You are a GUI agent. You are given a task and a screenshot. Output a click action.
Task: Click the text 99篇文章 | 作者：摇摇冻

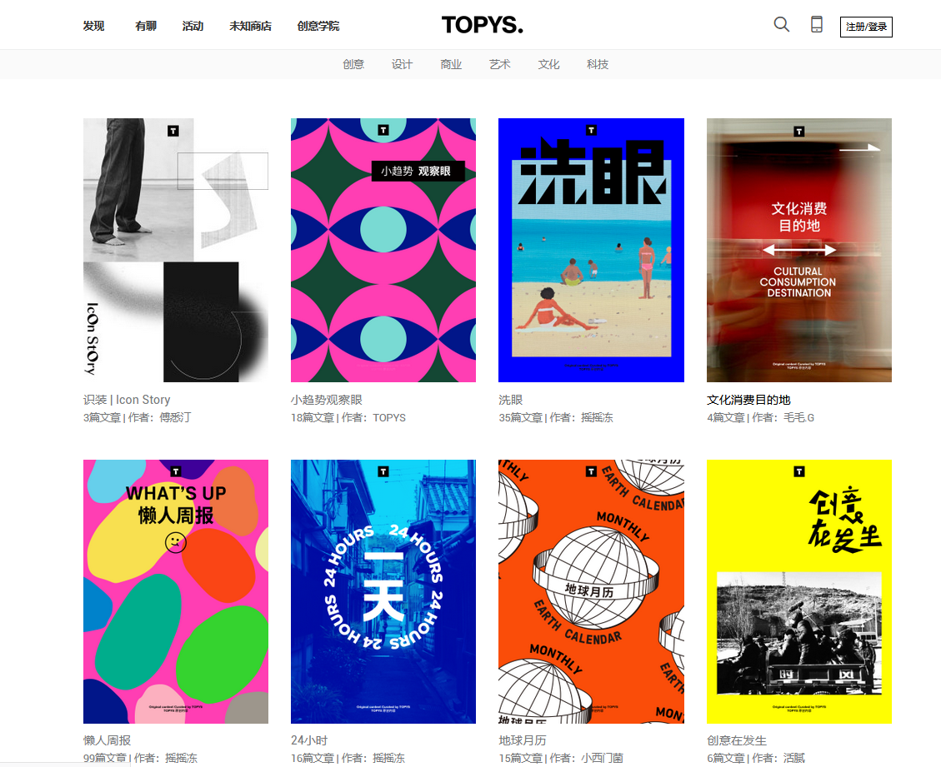(140, 758)
